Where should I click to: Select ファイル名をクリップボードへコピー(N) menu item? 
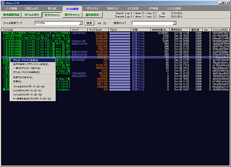point(33,87)
